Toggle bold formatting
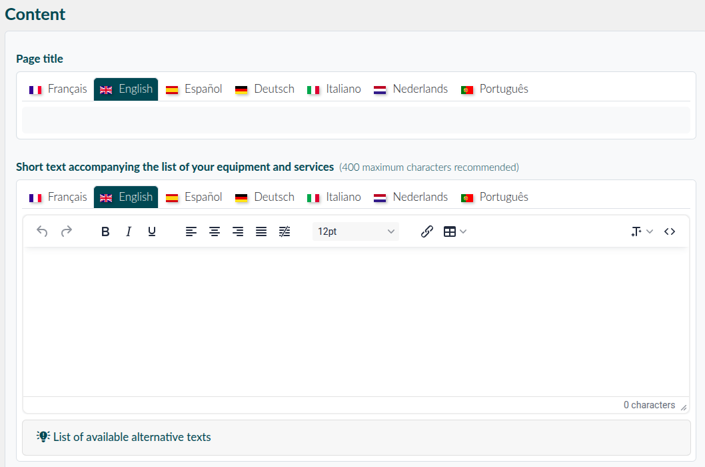This screenshot has height=467, width=705. [105, 231]
